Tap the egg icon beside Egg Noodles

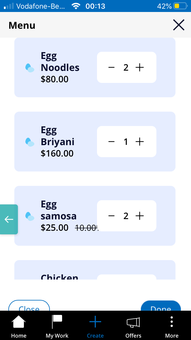click(30, 68)
